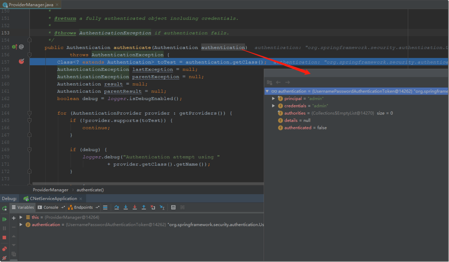Click the authenticate() breadcrumb
The height and width of the screenshot is (262, 449).
coord(90,190)
